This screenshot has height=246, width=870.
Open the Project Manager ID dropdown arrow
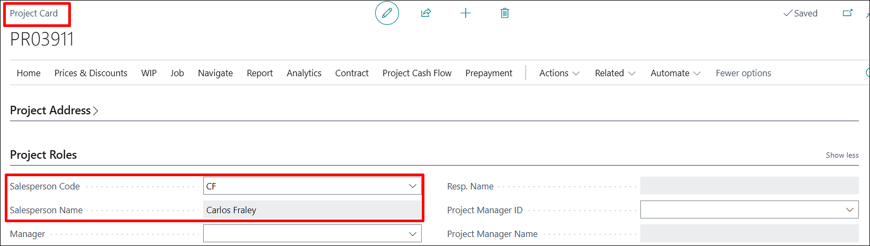click(x=850, y=210)
